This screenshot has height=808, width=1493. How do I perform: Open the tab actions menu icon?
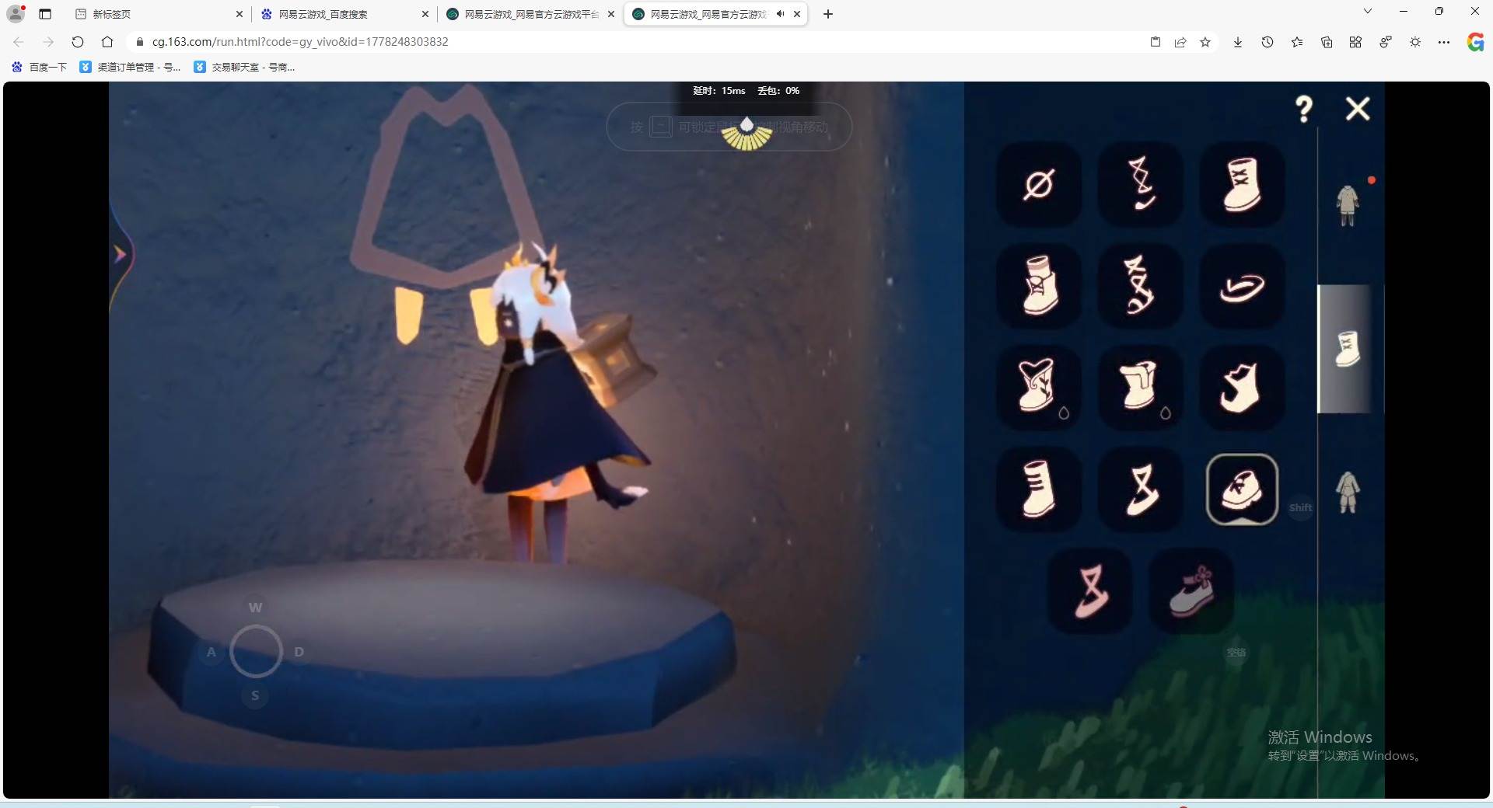45,14
